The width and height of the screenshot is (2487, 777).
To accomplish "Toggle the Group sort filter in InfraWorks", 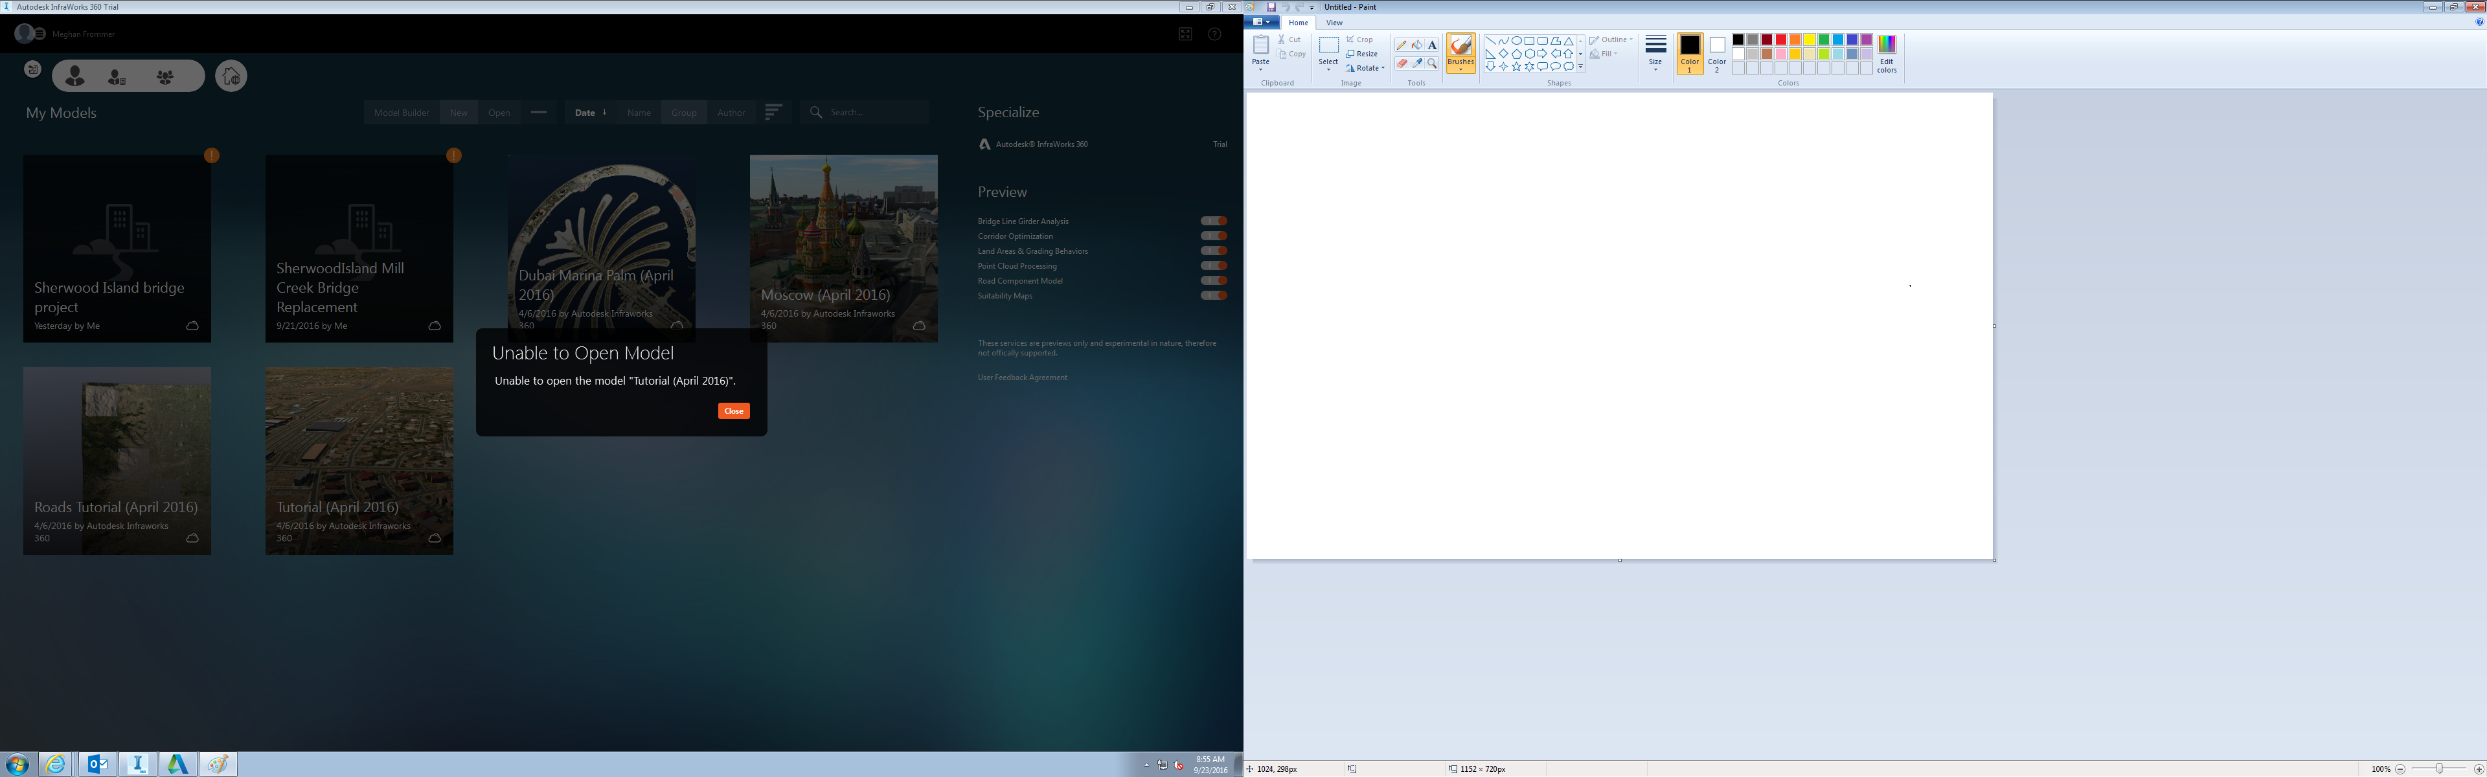I will click(683, 112).
